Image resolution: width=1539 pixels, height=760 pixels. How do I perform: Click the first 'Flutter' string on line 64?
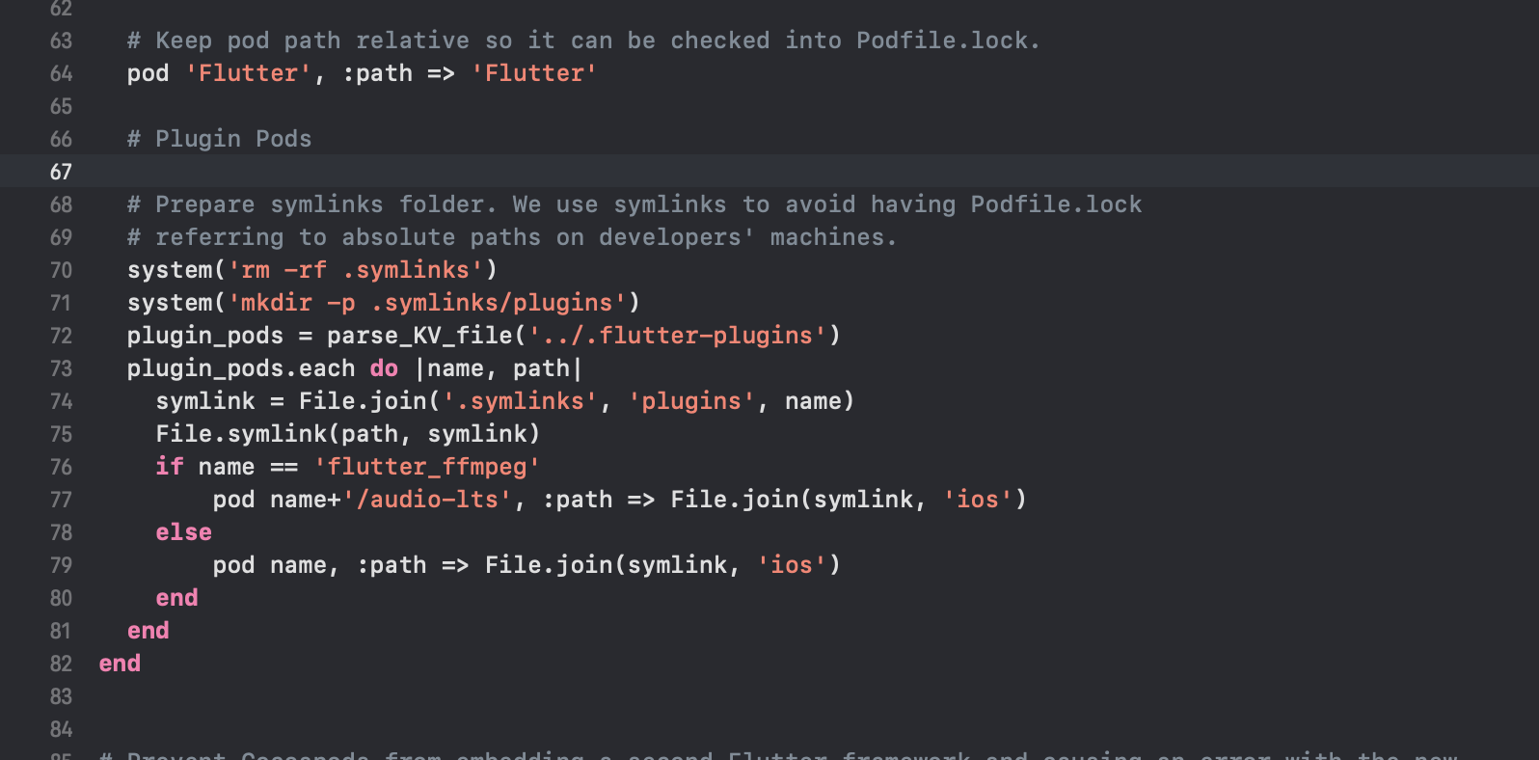[x=248, y=73]
